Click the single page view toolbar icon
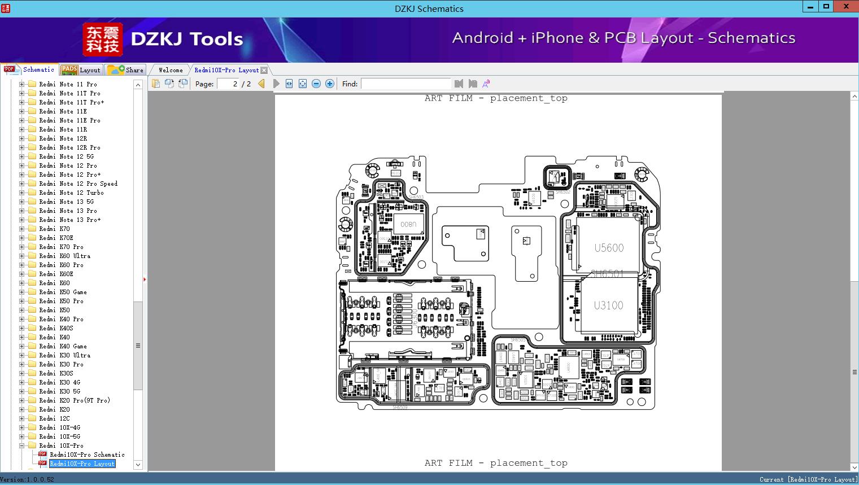The width and height of the screenshot is (859, 485). click(x=156, y=84)
